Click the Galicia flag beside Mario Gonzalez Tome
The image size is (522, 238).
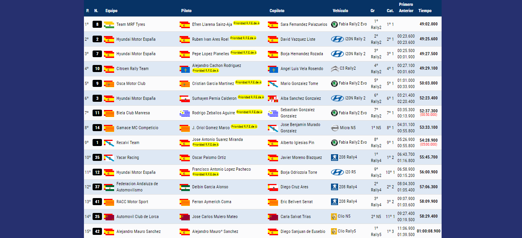(x=273, y=84)
